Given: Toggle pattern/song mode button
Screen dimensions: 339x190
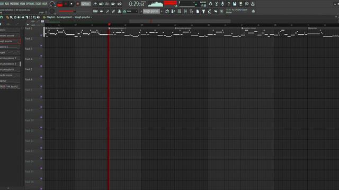Looking at the screenshot, I should [x=60, y=4].
